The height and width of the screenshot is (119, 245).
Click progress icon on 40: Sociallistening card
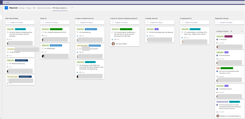77,36
